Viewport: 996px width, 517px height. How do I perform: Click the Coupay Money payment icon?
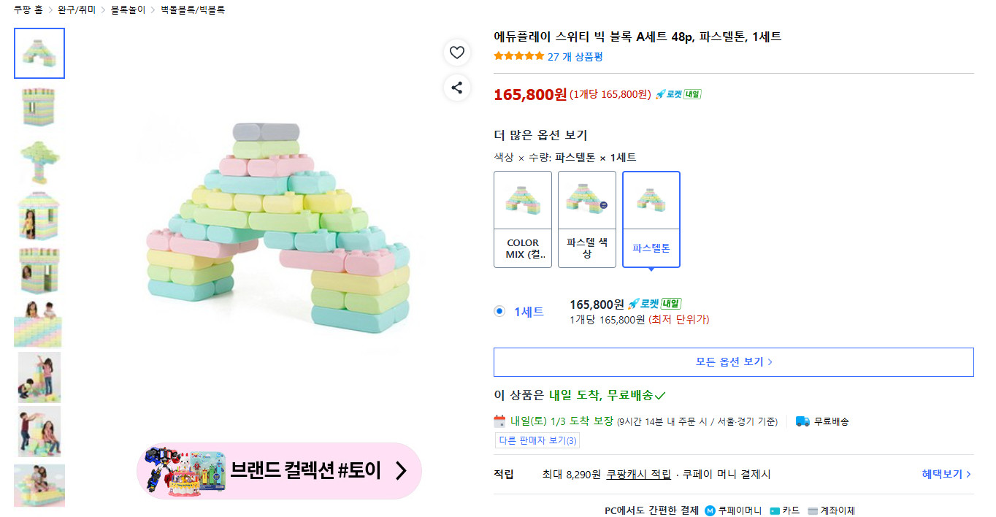pyautogui.click(x=710, y=510)
